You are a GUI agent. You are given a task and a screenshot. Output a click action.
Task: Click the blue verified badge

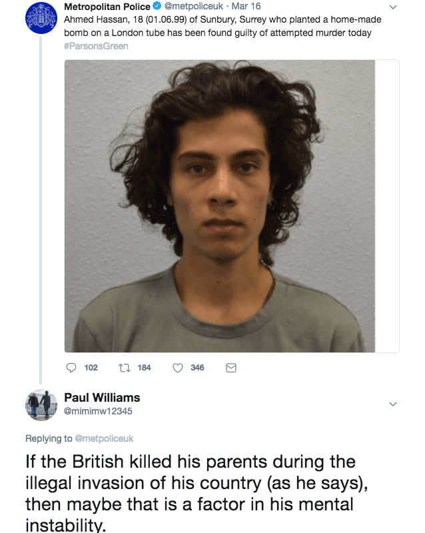click(157, 6)
